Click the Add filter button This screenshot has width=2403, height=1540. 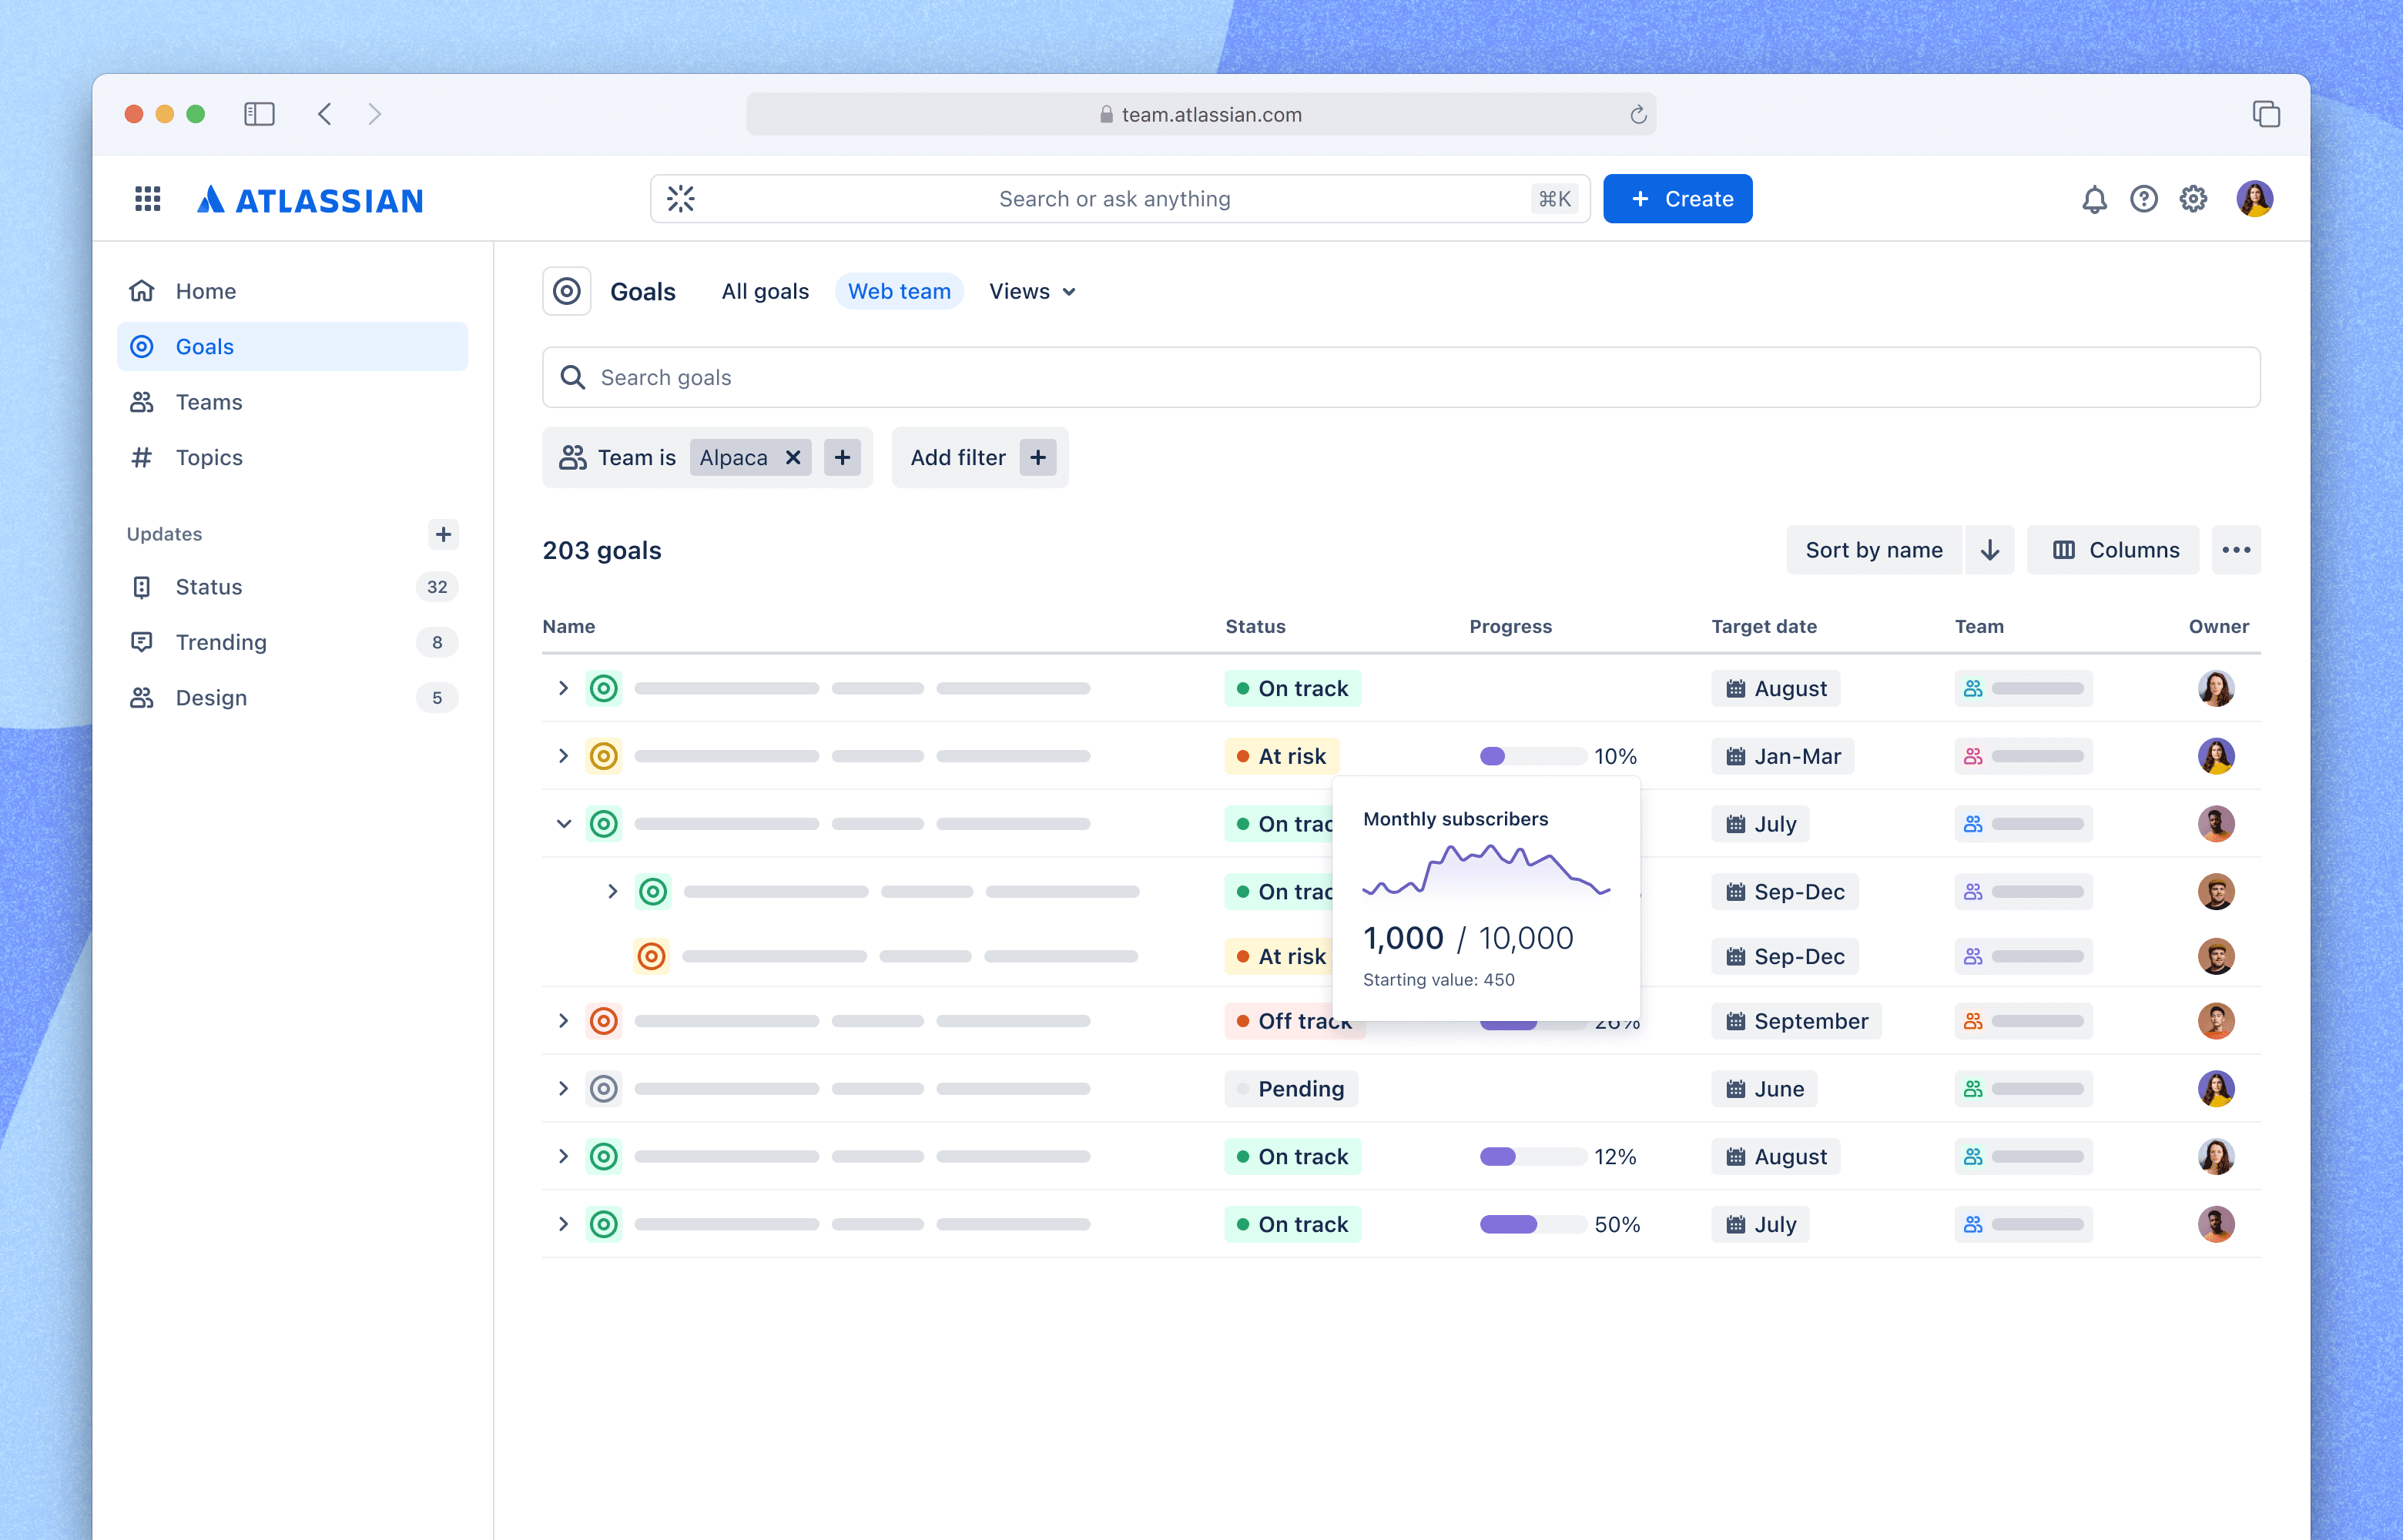[980, 458]
